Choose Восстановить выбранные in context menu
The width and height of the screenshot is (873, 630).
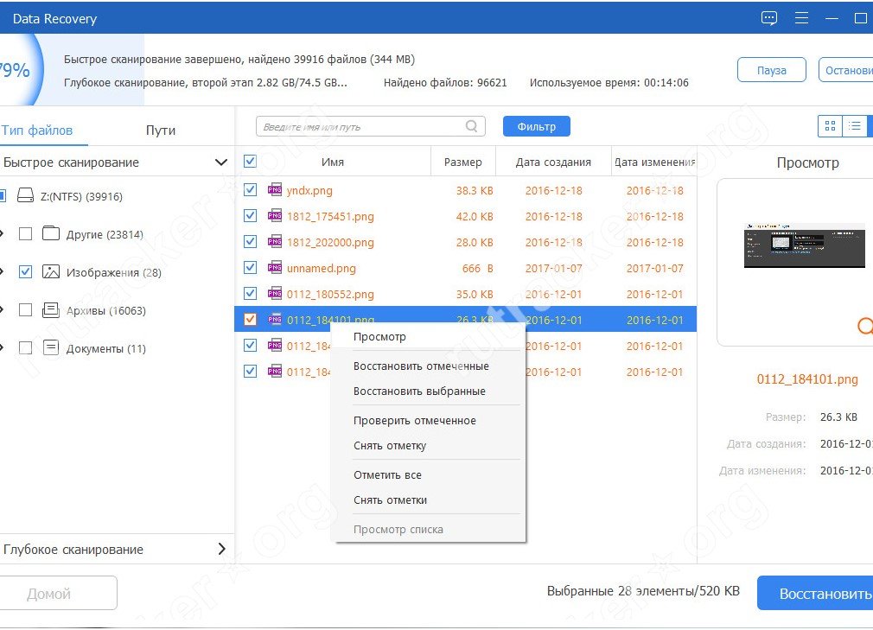click(x=428, y=391)
